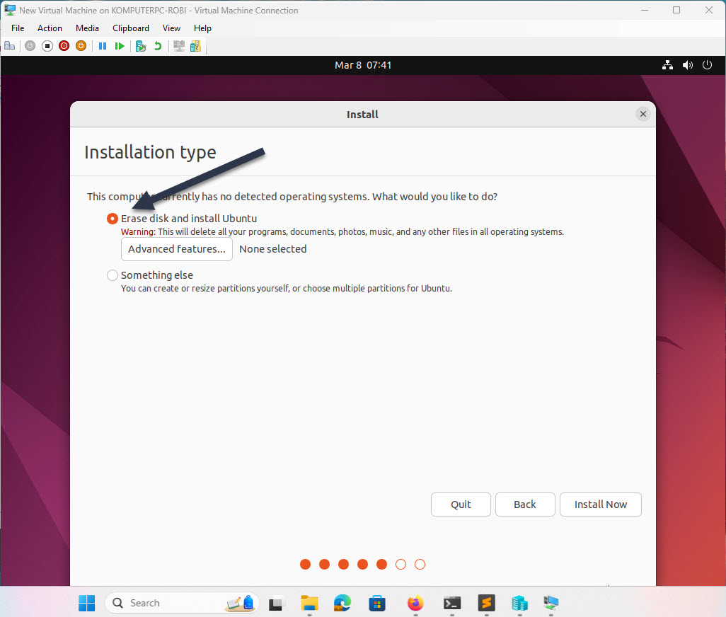Pause the virtual machine
The height and width of the screenshot is (617, 726).
pyautogui.click(x=103, y=45)
